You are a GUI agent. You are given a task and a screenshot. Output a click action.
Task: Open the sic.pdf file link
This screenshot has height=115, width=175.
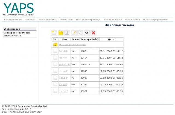pyautogui.click(x=63, y=85)
